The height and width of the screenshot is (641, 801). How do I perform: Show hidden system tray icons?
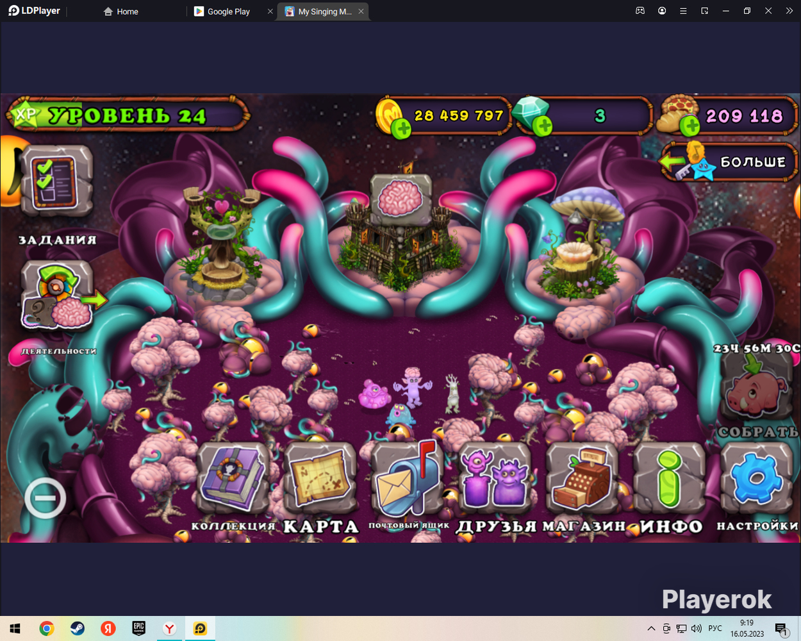click(651, 629)
